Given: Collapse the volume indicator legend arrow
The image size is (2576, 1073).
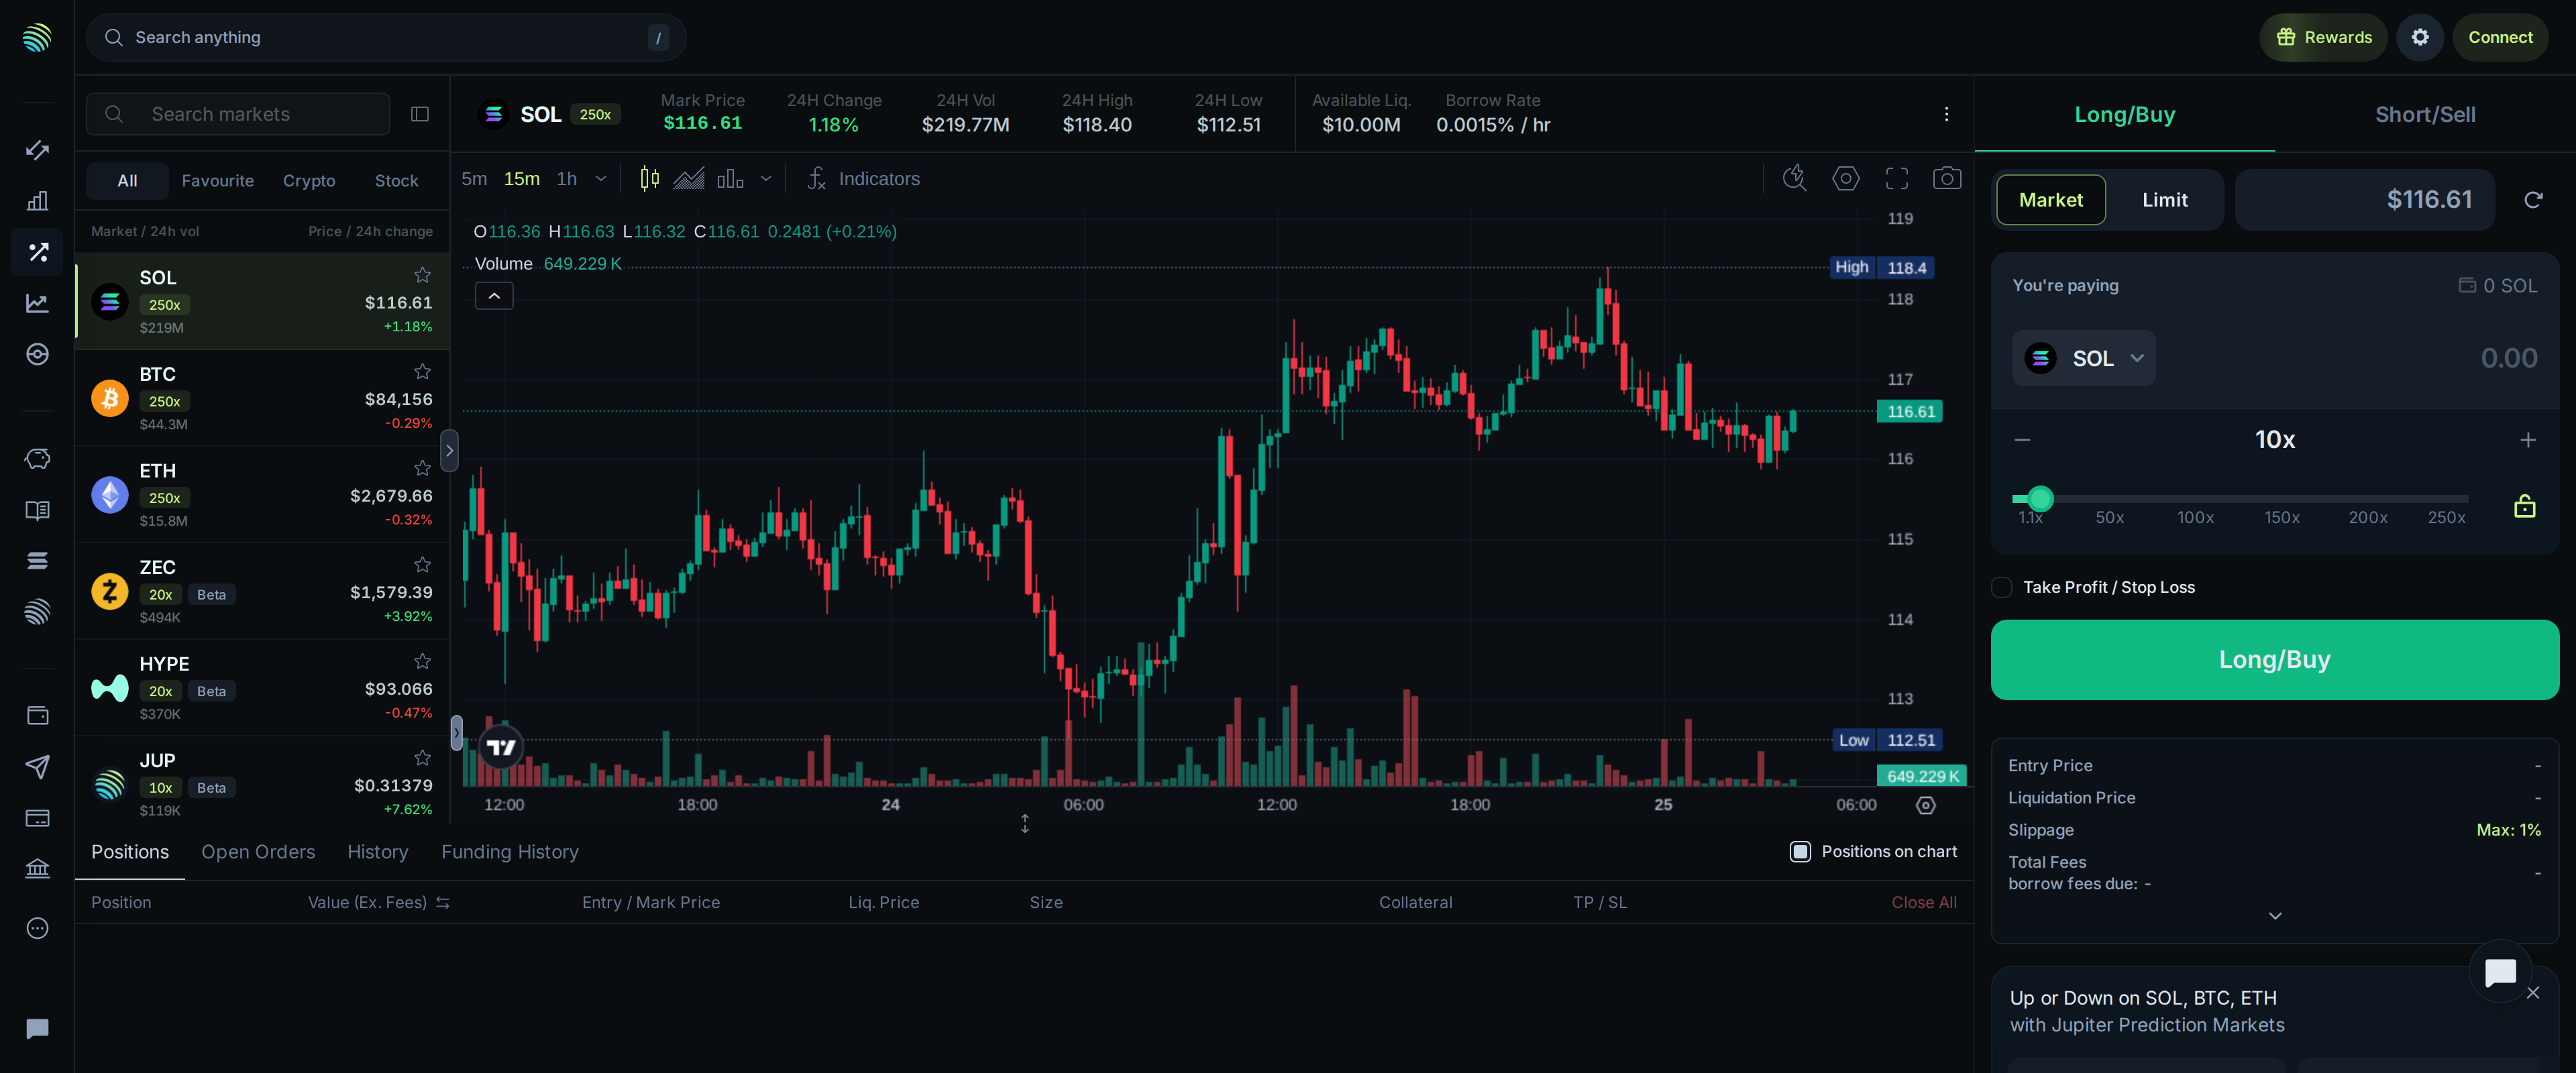Looking at the screenshot, I should [x=494, y=296].
